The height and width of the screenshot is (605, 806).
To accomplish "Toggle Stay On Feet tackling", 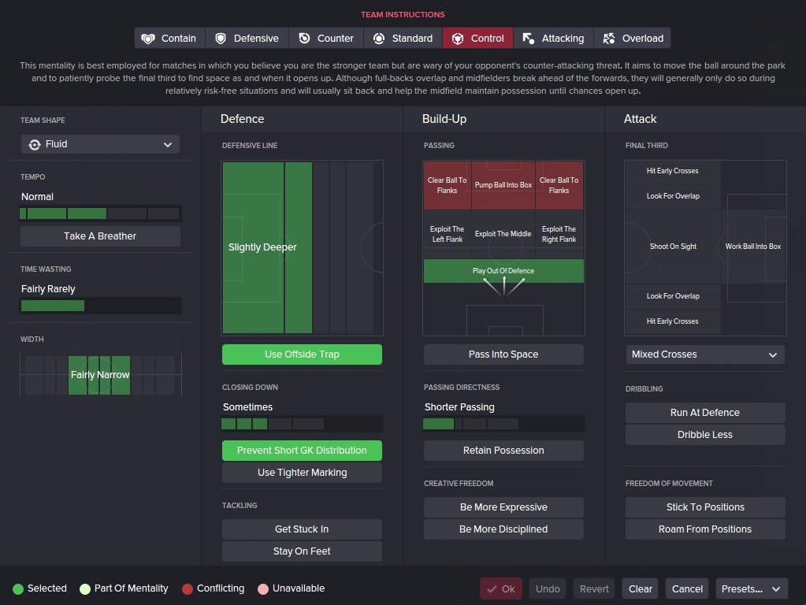I will coord(302,551).
